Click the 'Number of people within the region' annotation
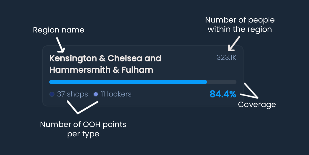Viewport: 309px width, 155px height. coord(240,24)
